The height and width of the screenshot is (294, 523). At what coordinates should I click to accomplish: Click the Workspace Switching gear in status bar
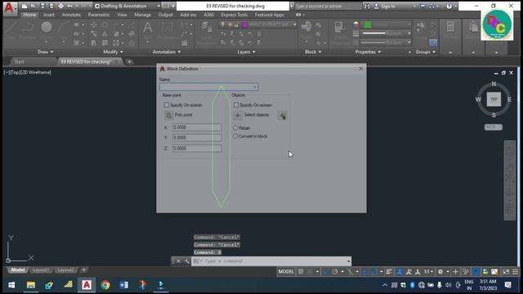tap(440, 272)
